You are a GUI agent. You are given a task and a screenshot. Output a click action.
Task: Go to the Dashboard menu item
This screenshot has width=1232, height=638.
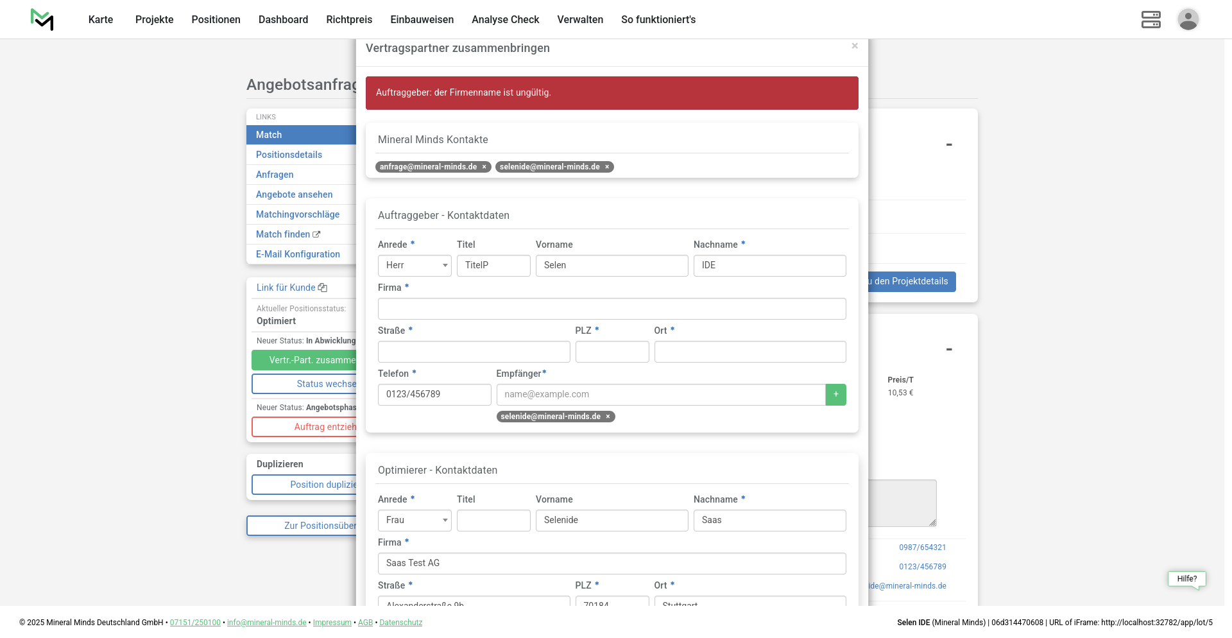coord(283,19)
